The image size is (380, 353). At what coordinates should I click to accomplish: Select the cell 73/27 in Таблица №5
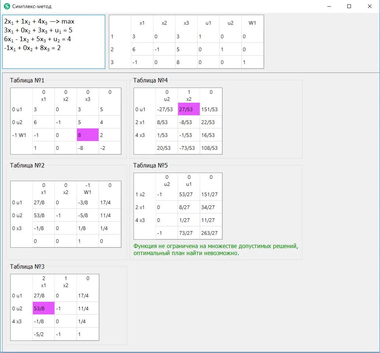189,233
